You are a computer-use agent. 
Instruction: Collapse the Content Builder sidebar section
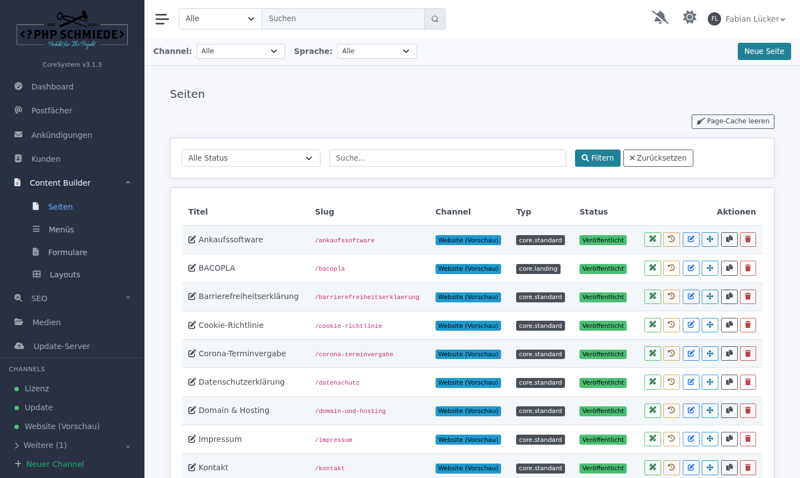pos(72,183)
